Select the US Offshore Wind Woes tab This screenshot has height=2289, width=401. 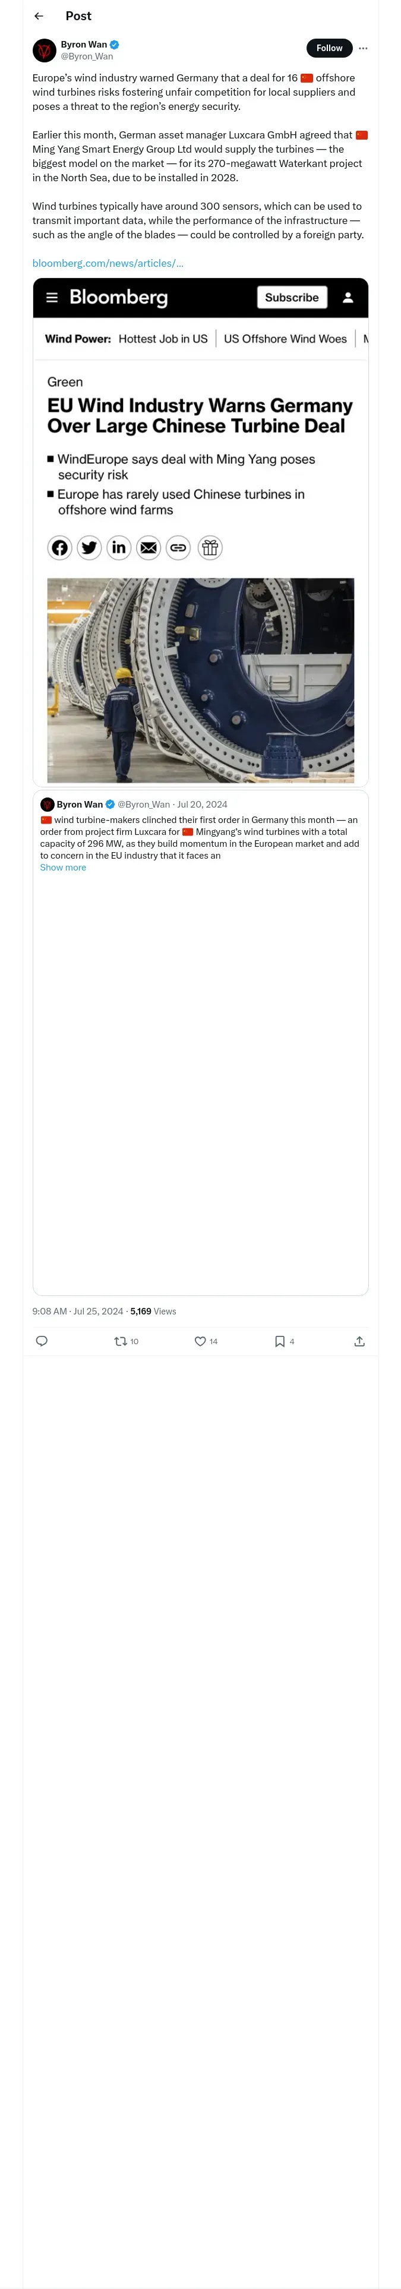[285, 339]
